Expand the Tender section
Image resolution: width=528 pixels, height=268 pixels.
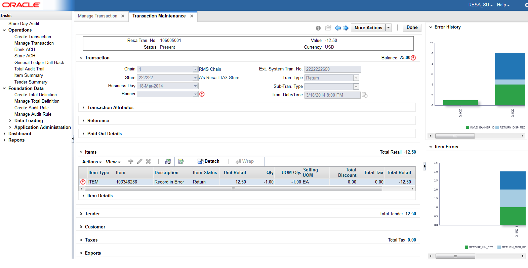coord(81,214)
